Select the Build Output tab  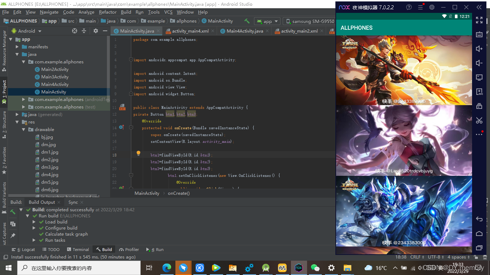point(42,202)
